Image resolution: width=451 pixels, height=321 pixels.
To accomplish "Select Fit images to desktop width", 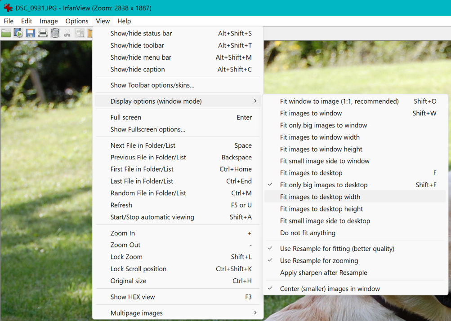I will coord(320,197).
